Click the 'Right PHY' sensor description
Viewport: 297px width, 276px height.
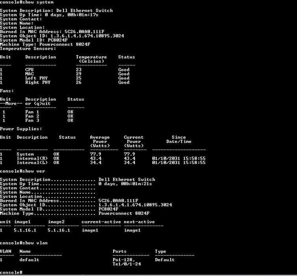pos(38,82)
